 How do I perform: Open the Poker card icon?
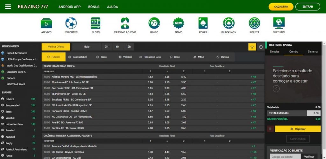203,23
